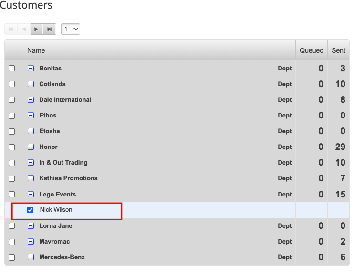
Task: Click the Queued column header
Action: (311, 50)
